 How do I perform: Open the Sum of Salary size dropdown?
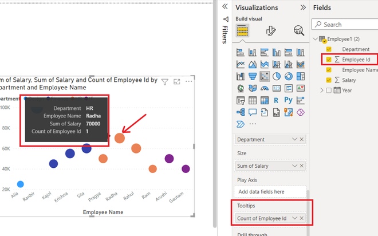(x=294, y=166)
